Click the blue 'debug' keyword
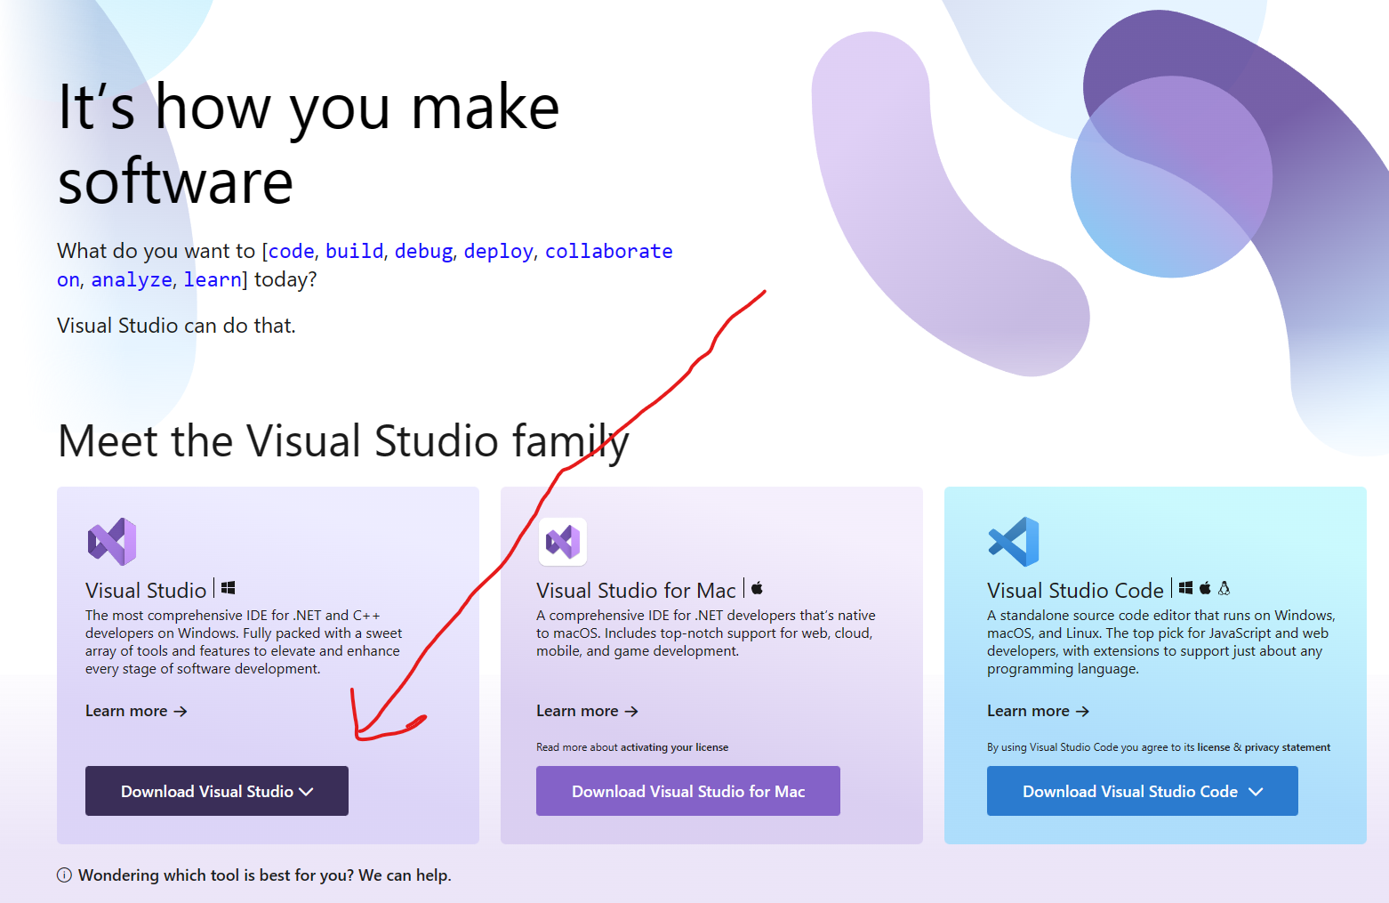 coord(424,251)
